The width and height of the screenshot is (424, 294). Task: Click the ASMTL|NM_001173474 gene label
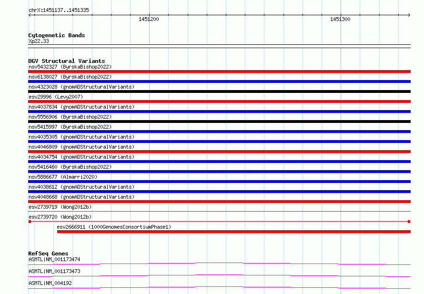[54, 259]
